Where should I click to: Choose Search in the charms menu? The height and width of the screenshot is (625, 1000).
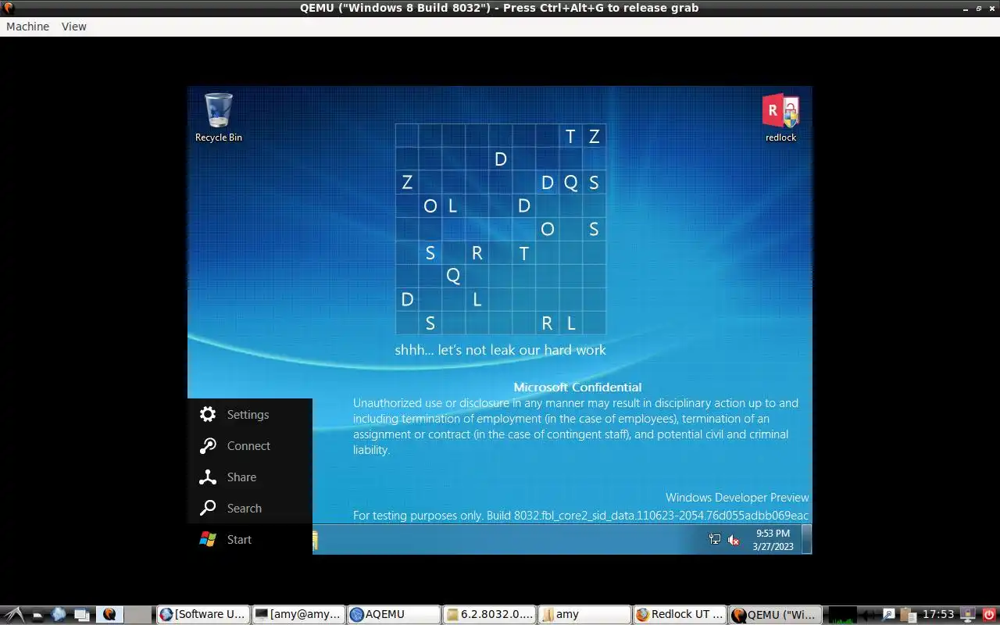click(x=250, y=508)
